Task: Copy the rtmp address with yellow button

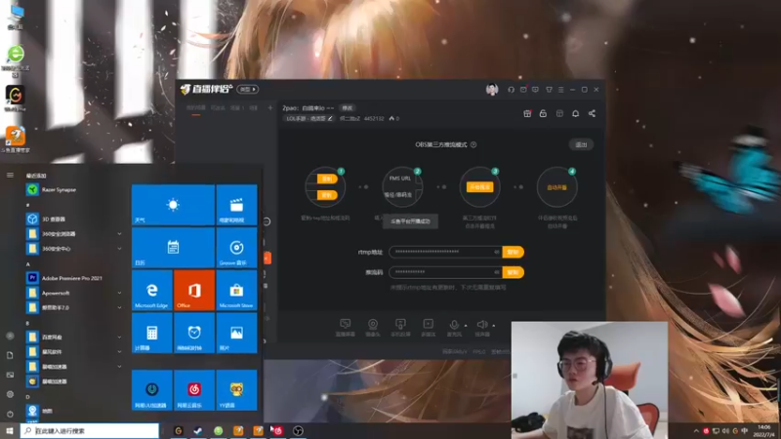Action: pos(513,252)
